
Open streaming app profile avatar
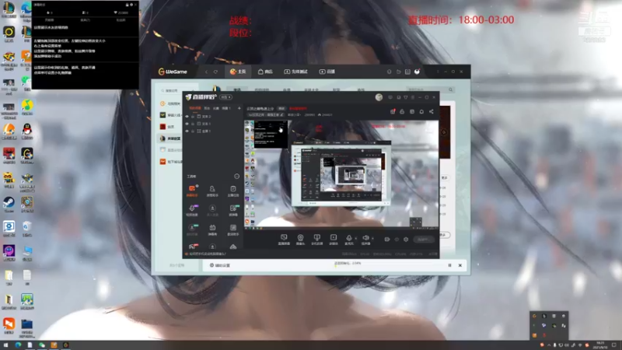[379, 97]
